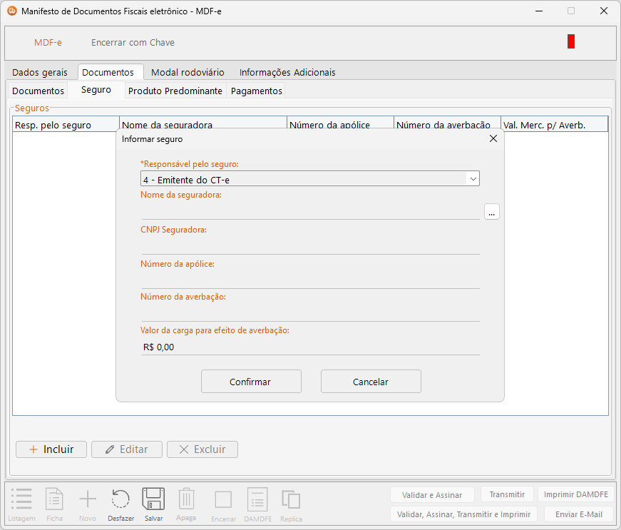Click the Listagem list icon

(x=21, y=499)
